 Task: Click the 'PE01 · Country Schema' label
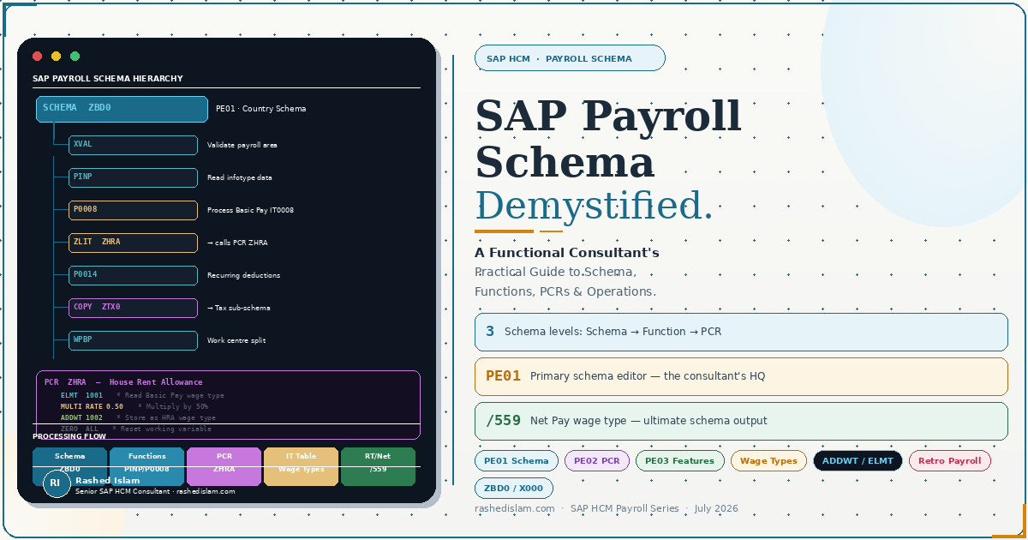pyautogui.click(x=260, y=109)
